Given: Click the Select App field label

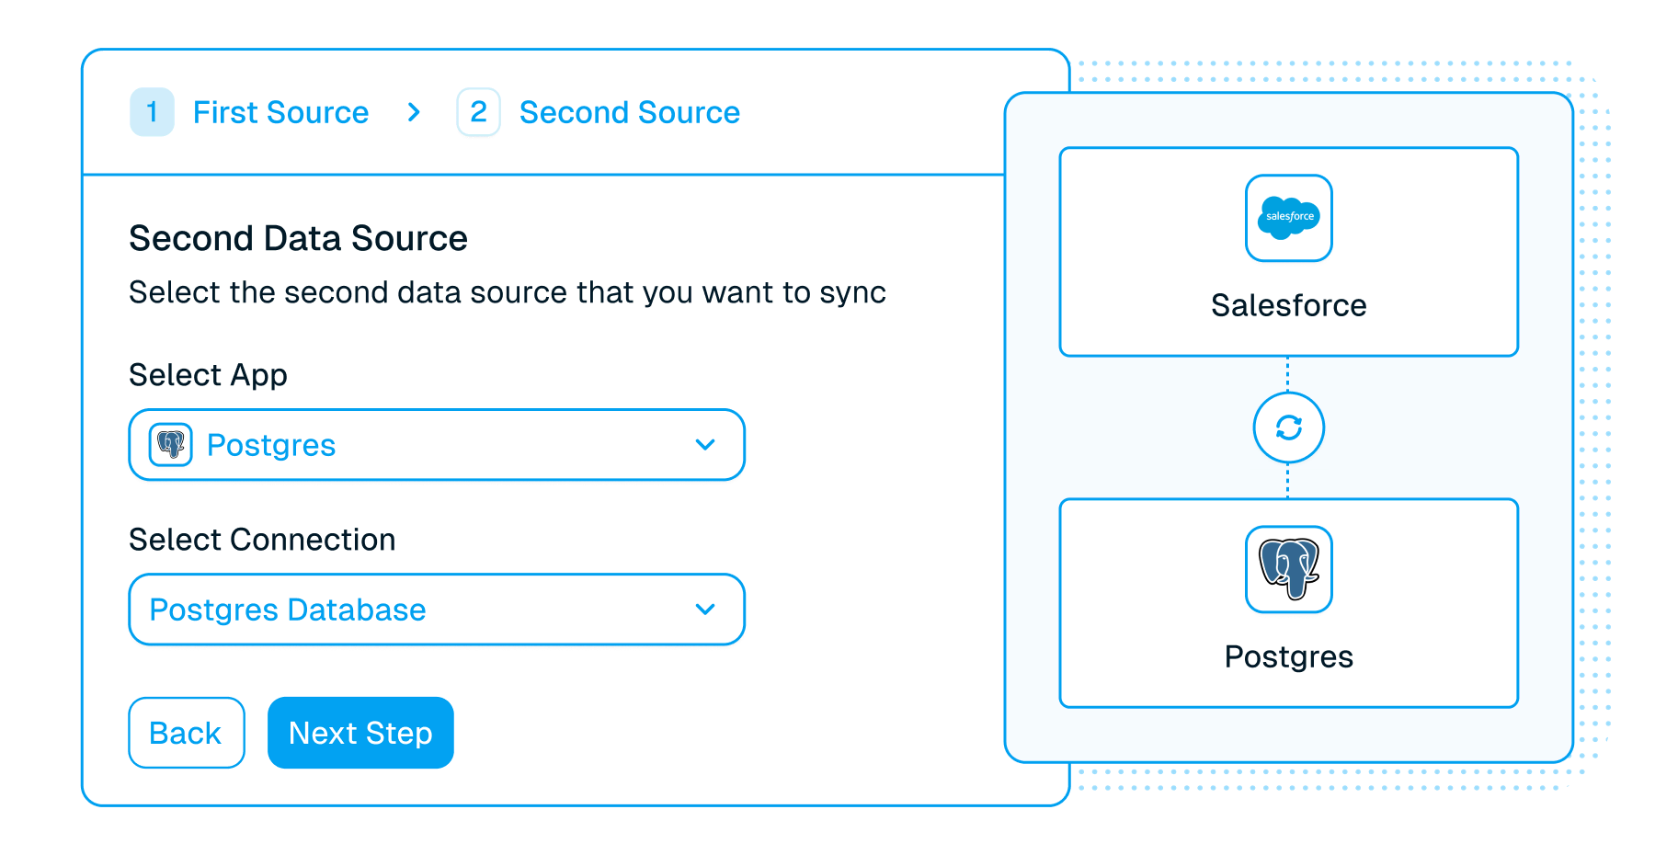Looking at the screenshot, I should coord(208,375).
